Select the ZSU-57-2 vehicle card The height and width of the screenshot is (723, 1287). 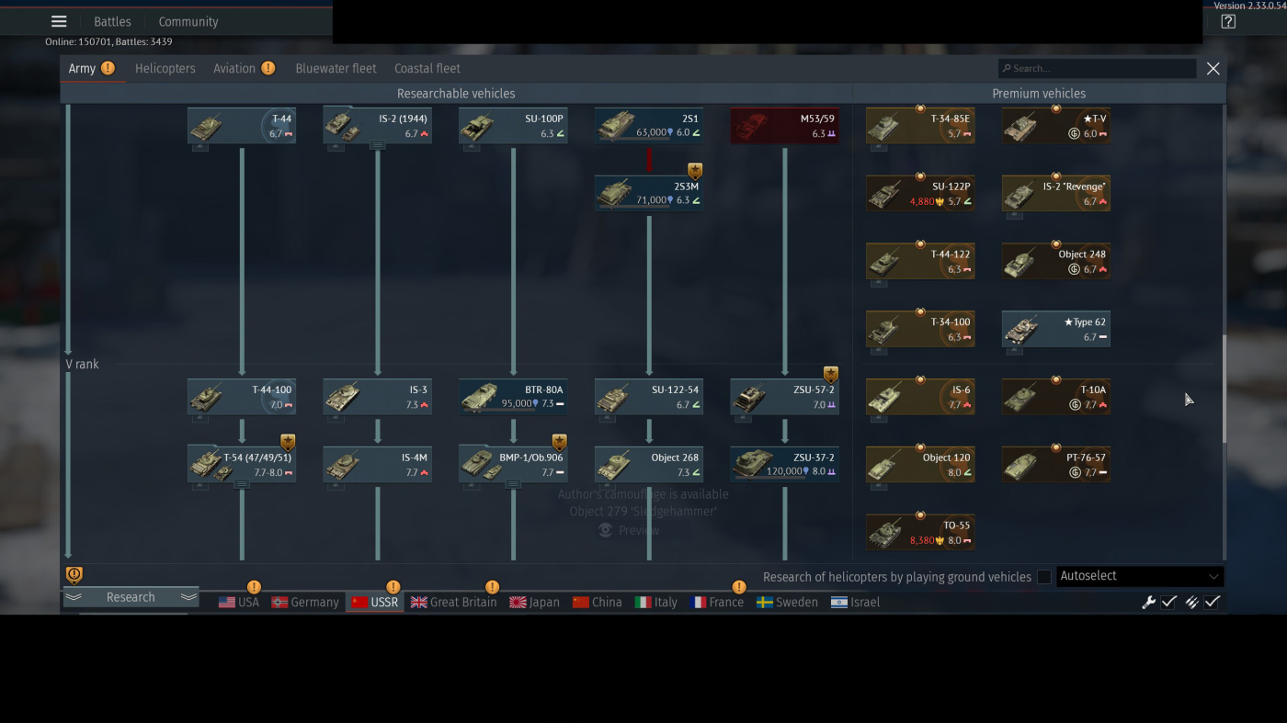pyautogui.click(x=784, y=397)
